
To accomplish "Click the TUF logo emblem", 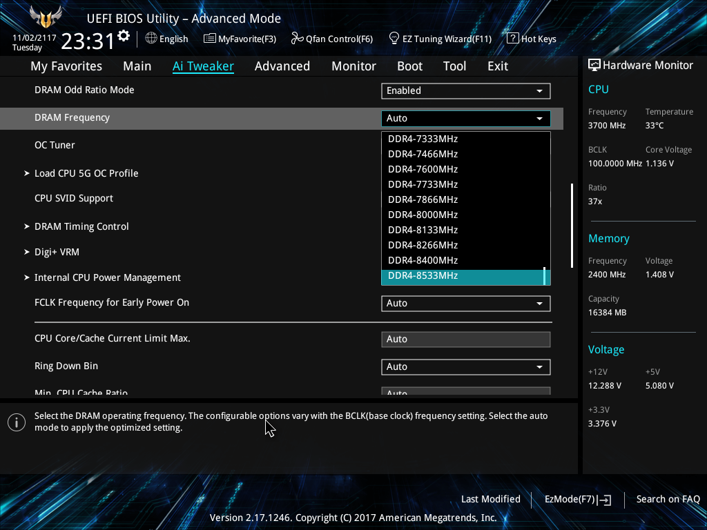I will tap(46, 17).
